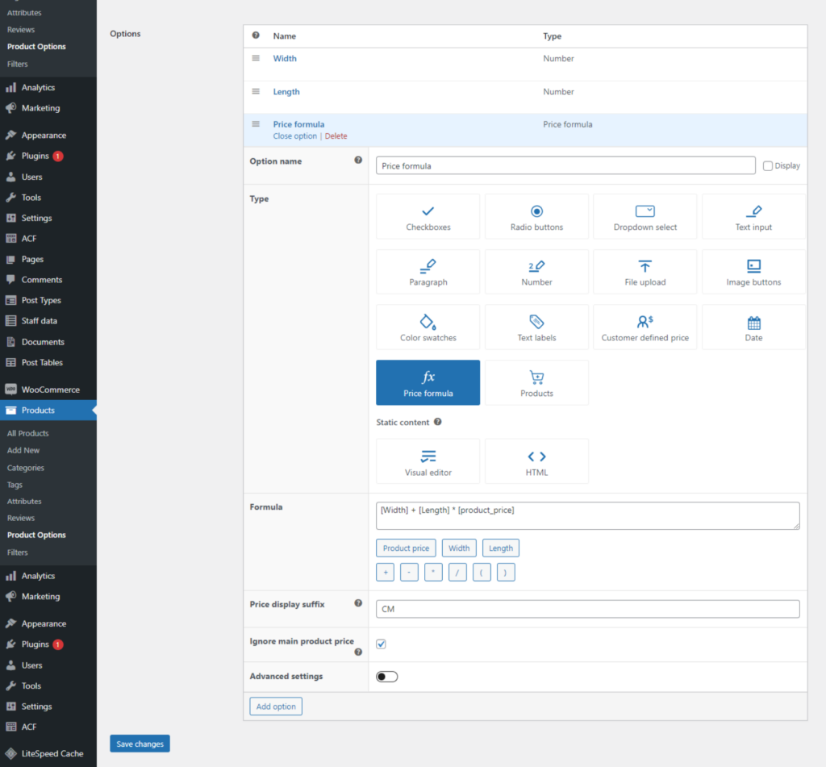Select the Image buttons type
The width and height of the screenshot is (826, 767).
[753, 272]
